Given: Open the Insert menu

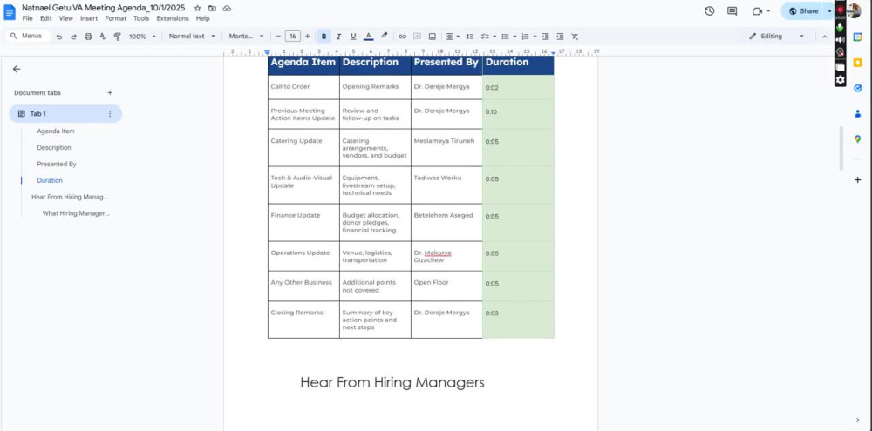Looking at the screenshot, I should [88, 18].
